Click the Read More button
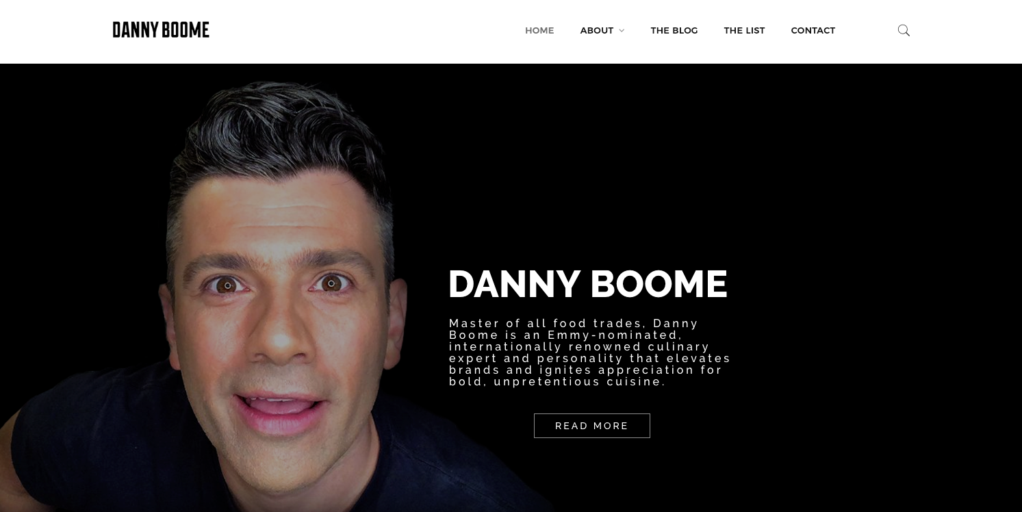Image resolution: width=1022 pixels, height=512 pixels. tap(592, 426)
